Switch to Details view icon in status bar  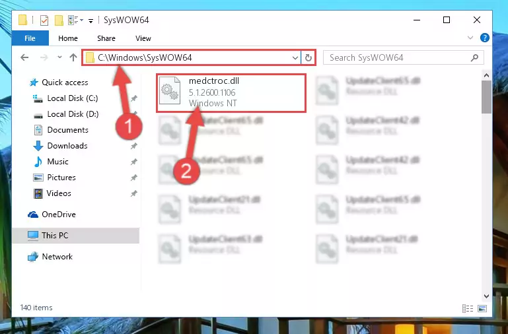[468, 308]
